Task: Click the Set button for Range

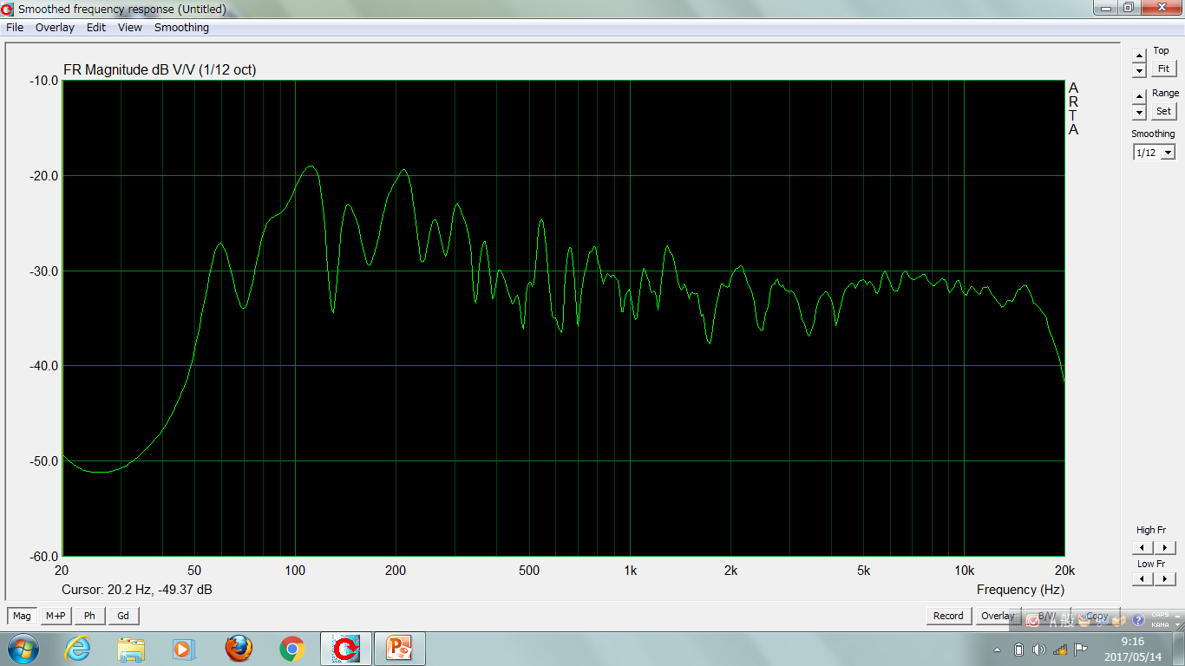Action: pos(1163,111)
